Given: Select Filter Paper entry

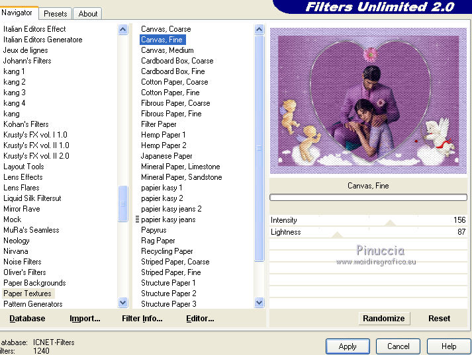Looking at the screenshot, I should 159,124.
